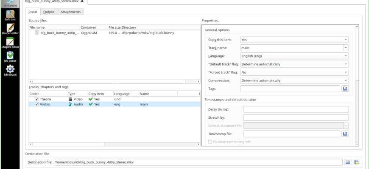This screenshot has height=169, width=369.
Task: Open the Chapter editor
Action: point(10,43)
